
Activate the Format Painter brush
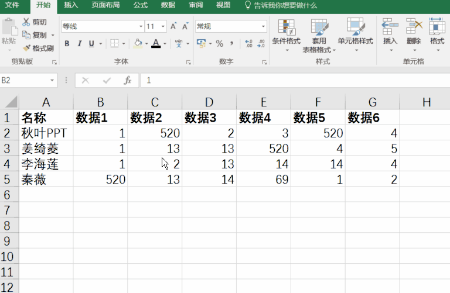coord(27,48)
